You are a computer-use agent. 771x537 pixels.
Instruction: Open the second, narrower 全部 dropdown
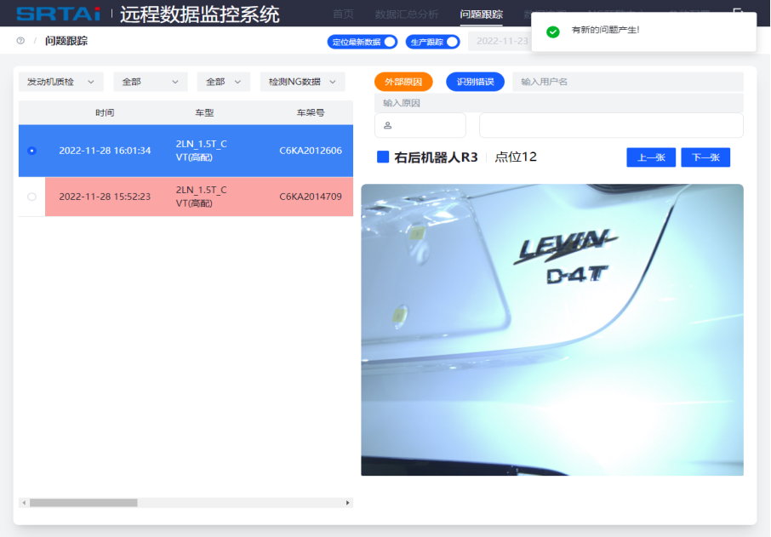(224, 82)
